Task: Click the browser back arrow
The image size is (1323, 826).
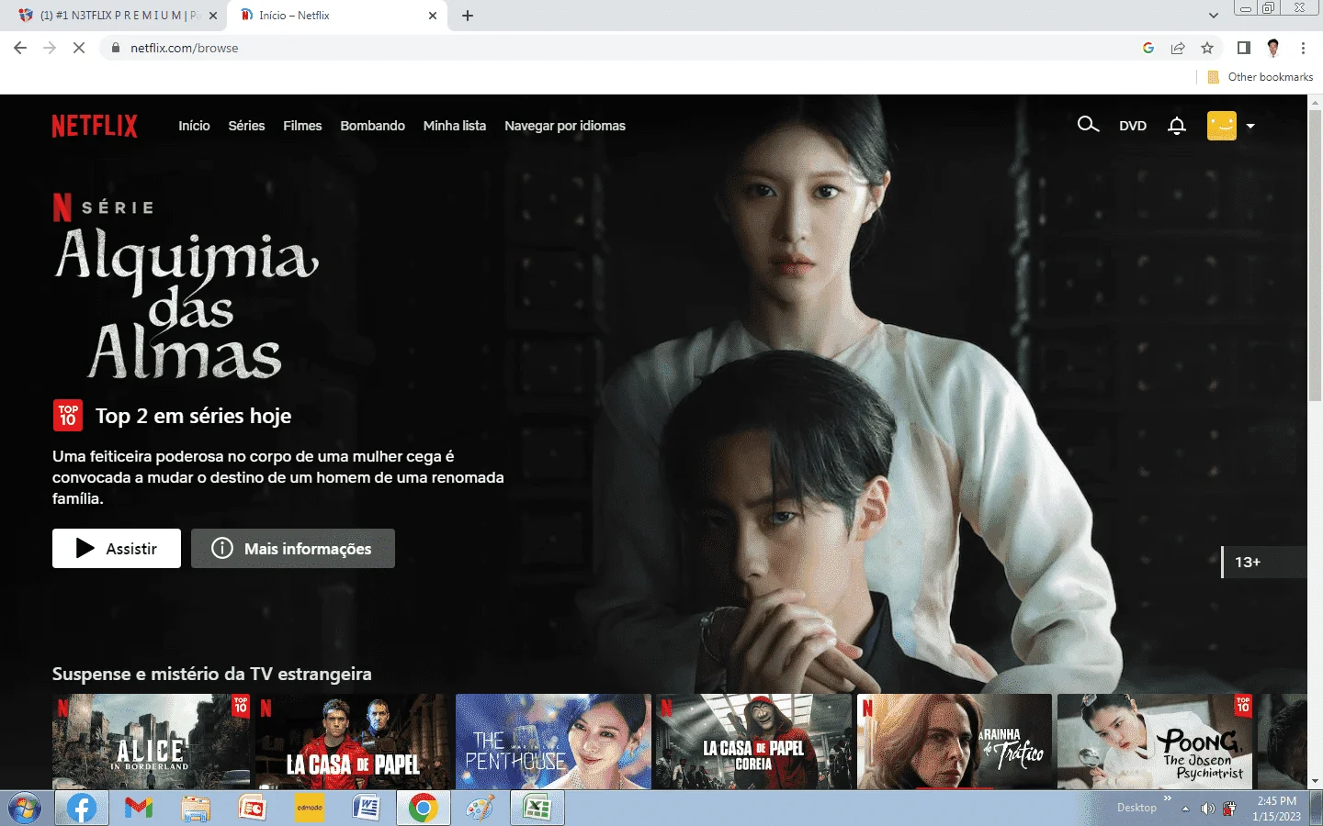Action: (x=20, y=48)
